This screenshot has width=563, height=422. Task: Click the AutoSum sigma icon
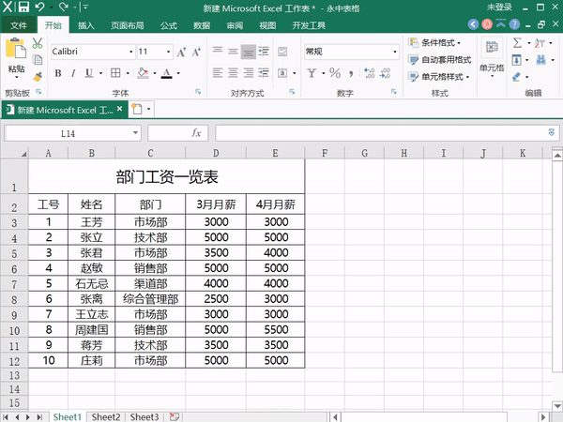pyautogui.click(x=517, y=43)
